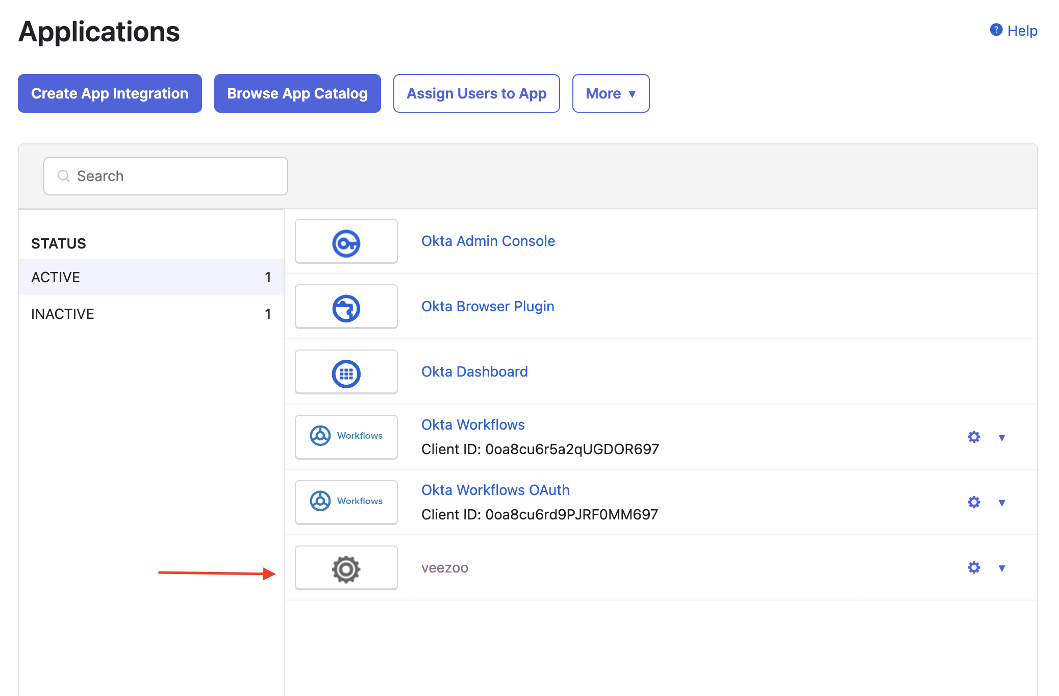Screen dimensions: 1059x696
Task: Click the Okta Dashboard grid icon
Action: 346,374
